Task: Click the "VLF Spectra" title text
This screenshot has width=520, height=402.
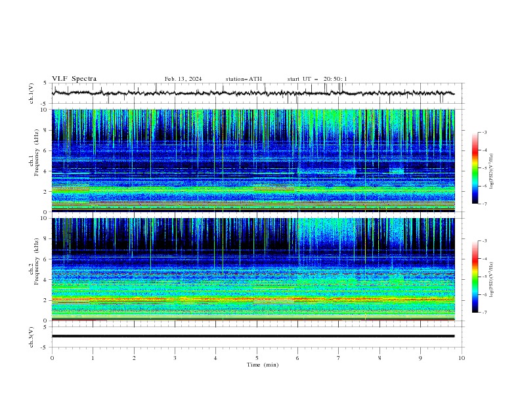Action: pyautogui.click(x=74, y=79)
